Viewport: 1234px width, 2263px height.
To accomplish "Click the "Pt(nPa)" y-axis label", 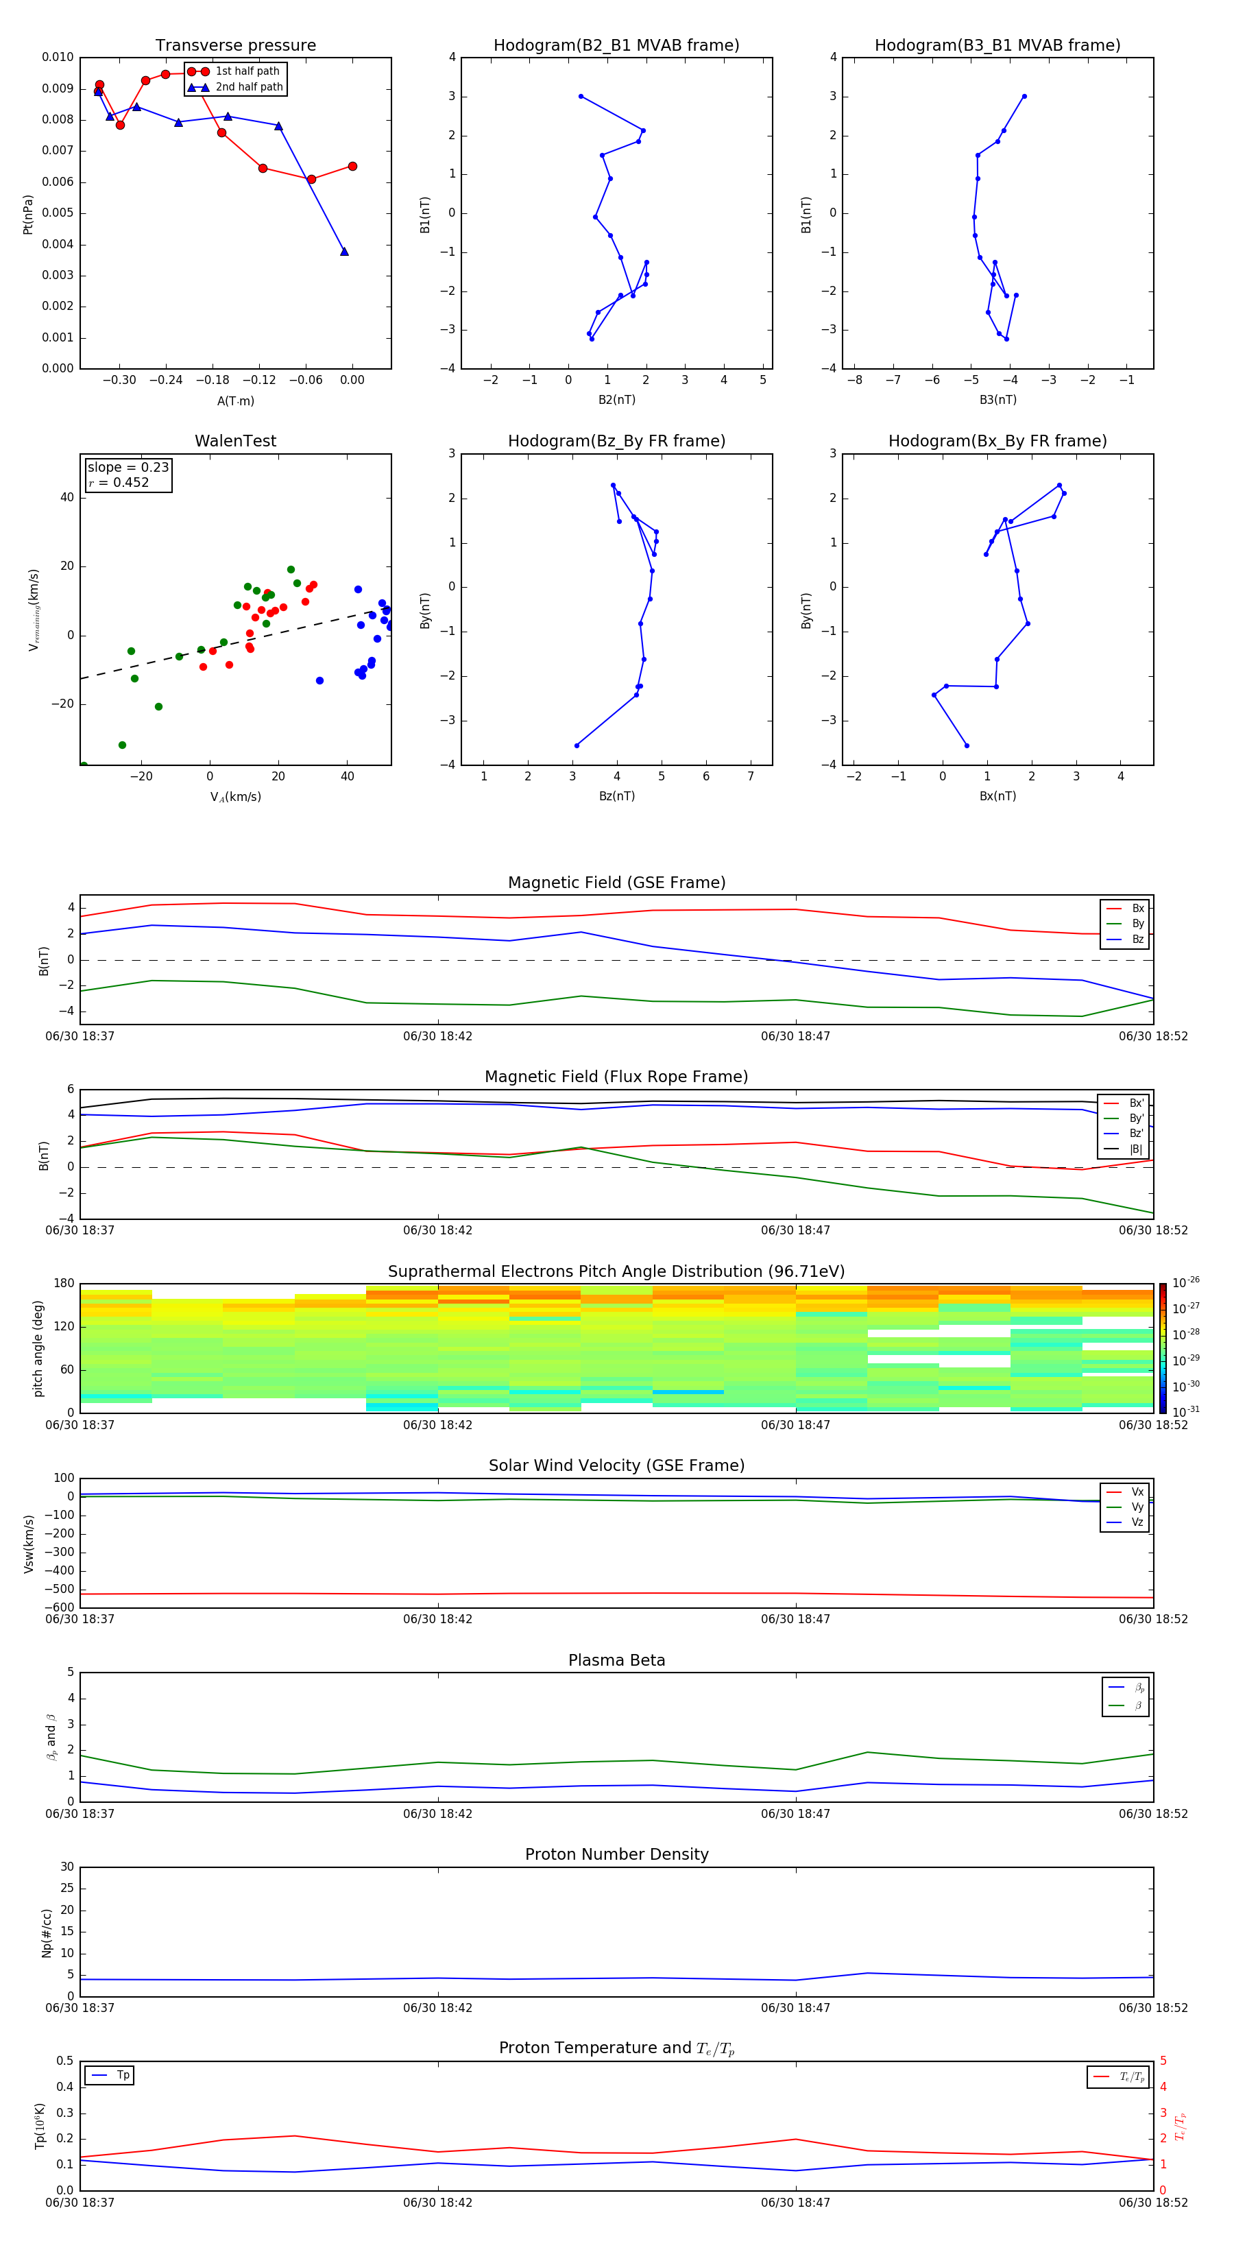I will 27,213.
